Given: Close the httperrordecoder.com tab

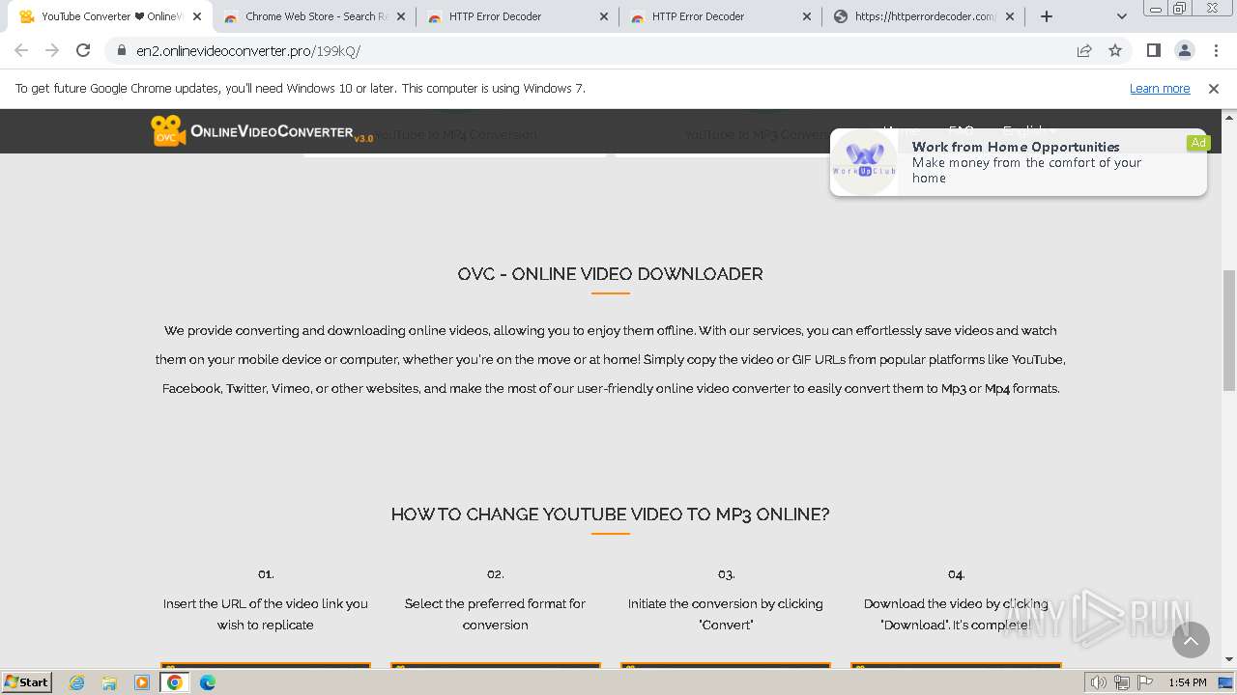Looking at the screenshot, I should 1010,16.
